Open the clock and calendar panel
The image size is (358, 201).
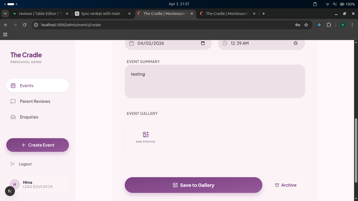[x=179, y=4]
